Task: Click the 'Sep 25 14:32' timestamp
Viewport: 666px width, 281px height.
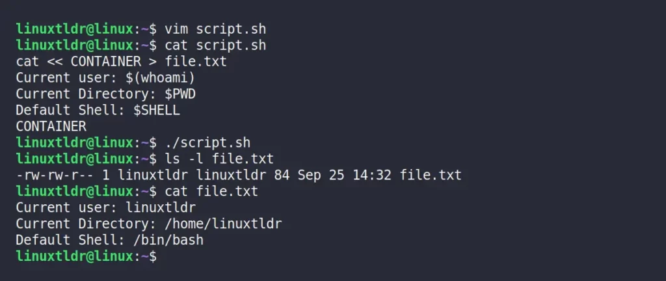Action: click(344, 175)
